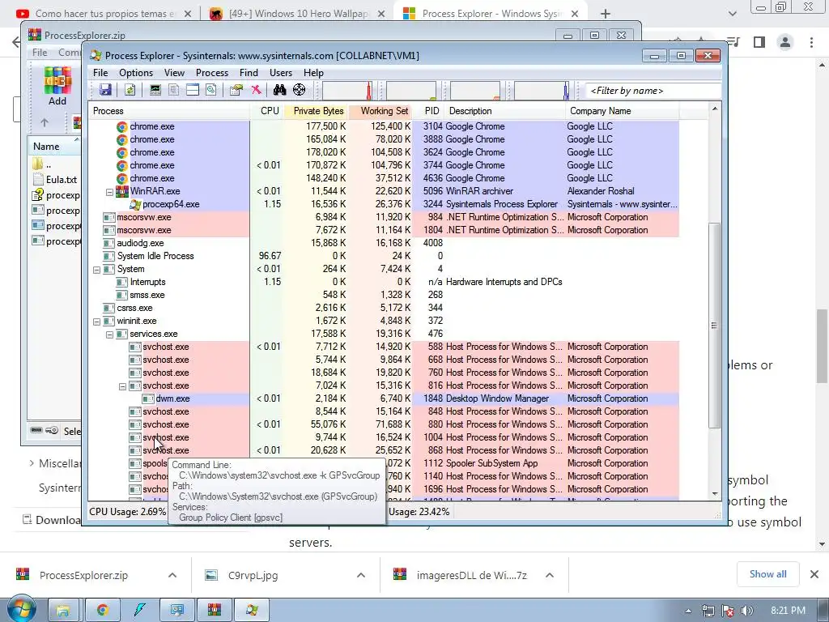This screenshot has height=622, width=829.
Task: Click the Chrome media control icon
Action: (733, 42)
